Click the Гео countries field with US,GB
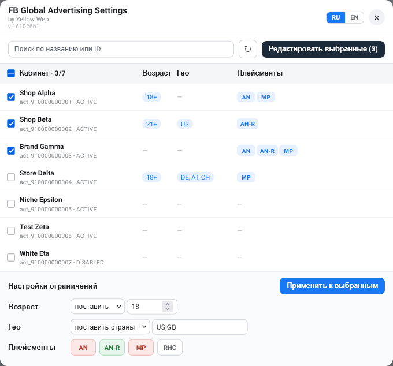 [x=200, y=327]
